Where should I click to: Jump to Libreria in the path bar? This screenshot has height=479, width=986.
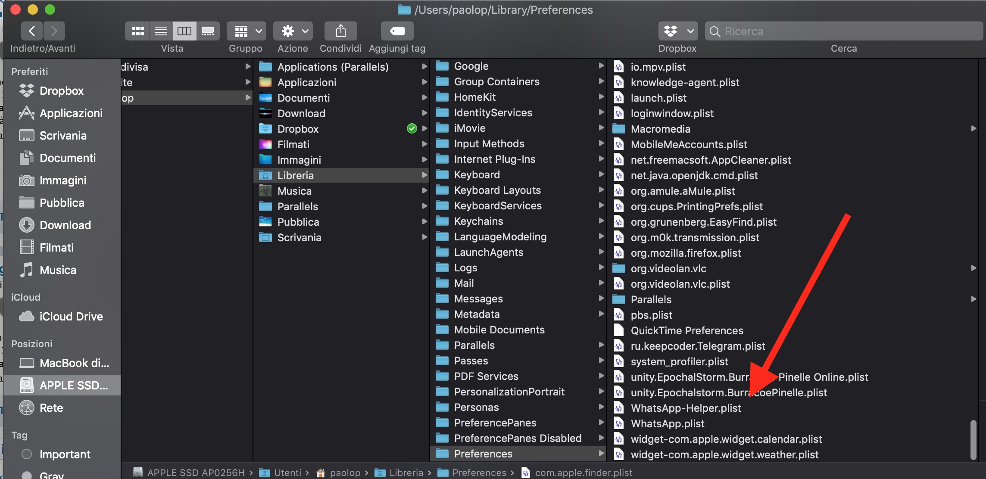click(x=399, y=473)
